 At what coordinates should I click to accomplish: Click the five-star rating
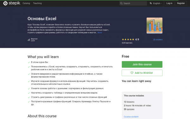128,39
